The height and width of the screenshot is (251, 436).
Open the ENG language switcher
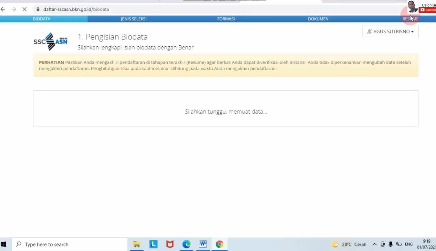coord(408,244)
